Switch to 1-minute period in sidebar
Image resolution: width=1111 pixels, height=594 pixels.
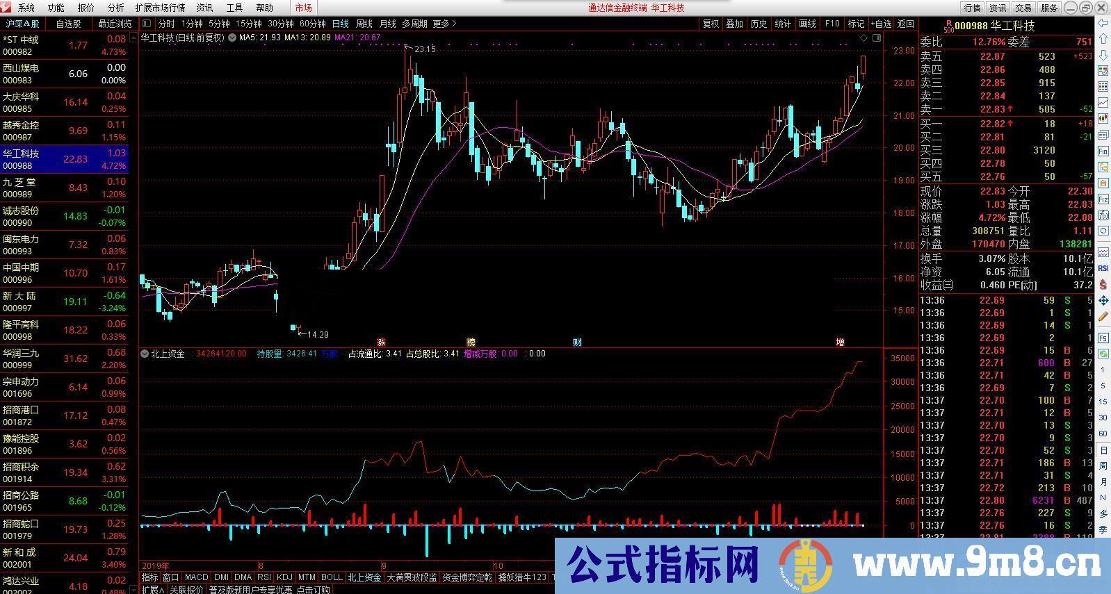[1103, 370]
